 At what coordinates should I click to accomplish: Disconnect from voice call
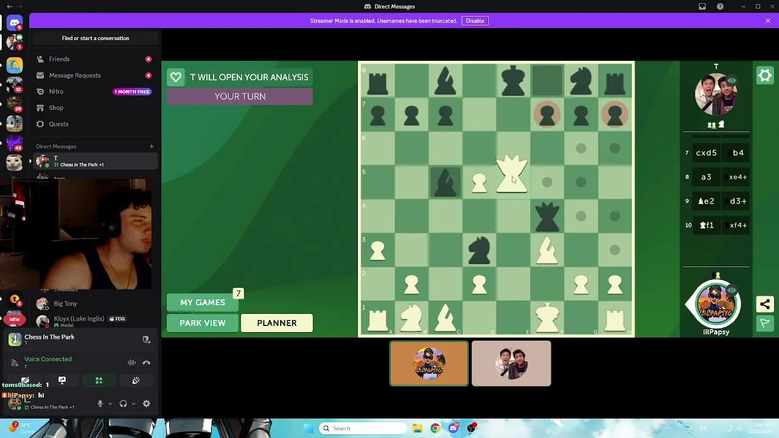146,363
